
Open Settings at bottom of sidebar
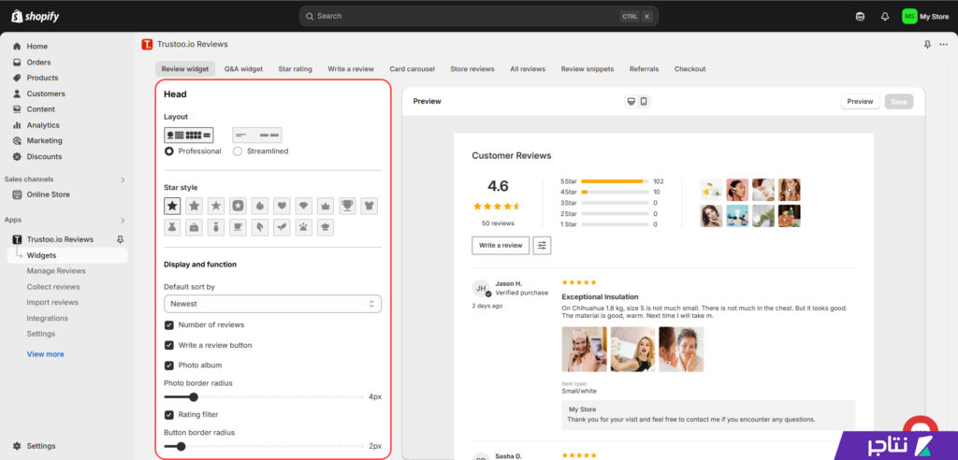[x=41, y=446]
